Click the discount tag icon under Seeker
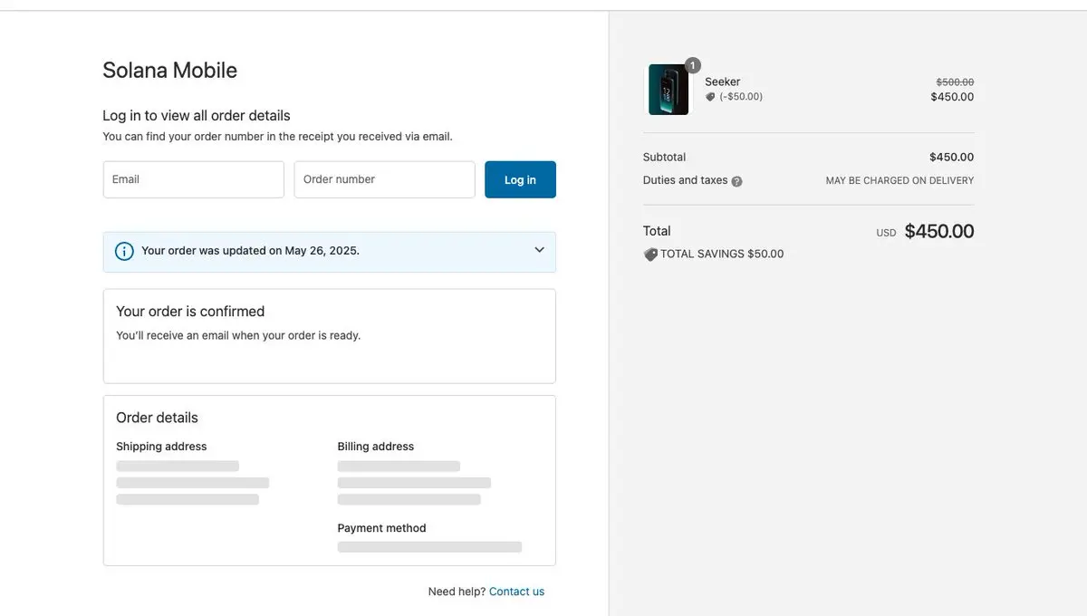1087x616 pixels. (x=710, y=96)
